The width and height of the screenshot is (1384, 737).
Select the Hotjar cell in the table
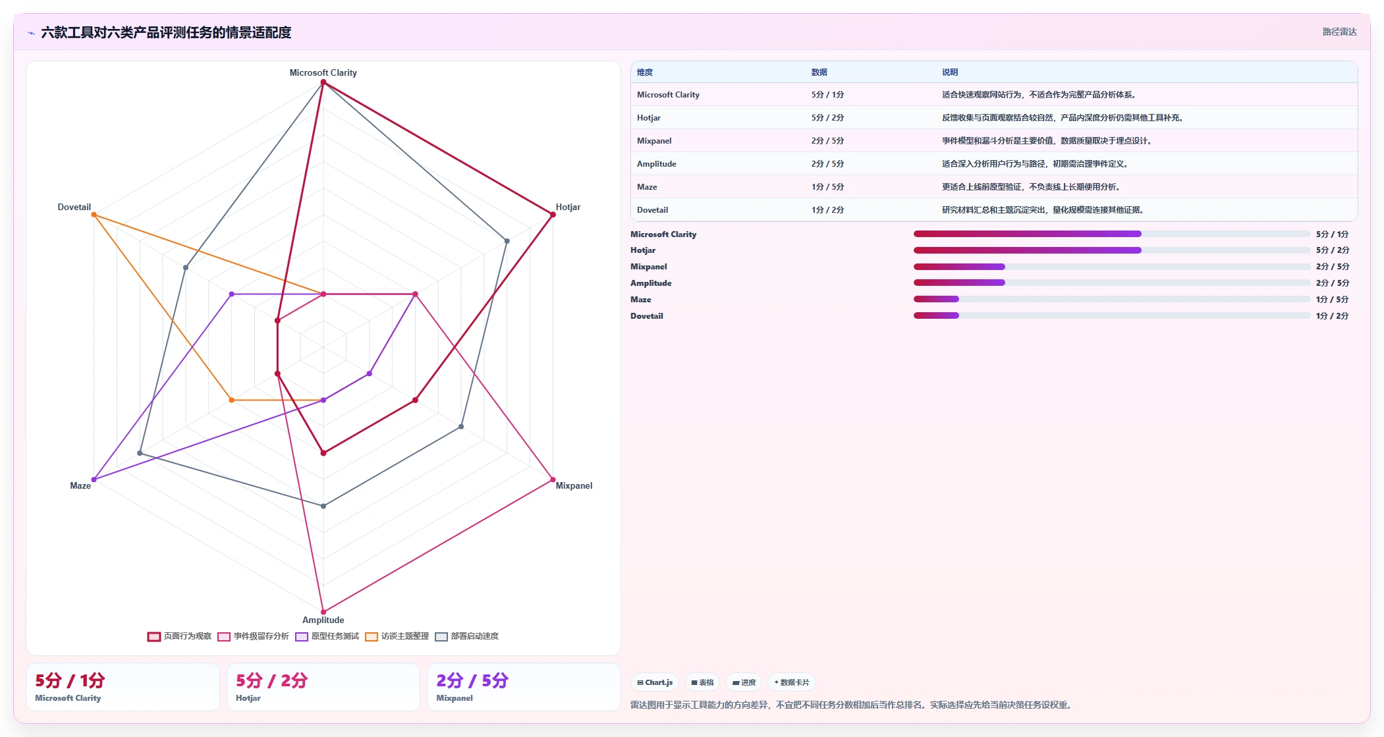click(x=649, y=118)
